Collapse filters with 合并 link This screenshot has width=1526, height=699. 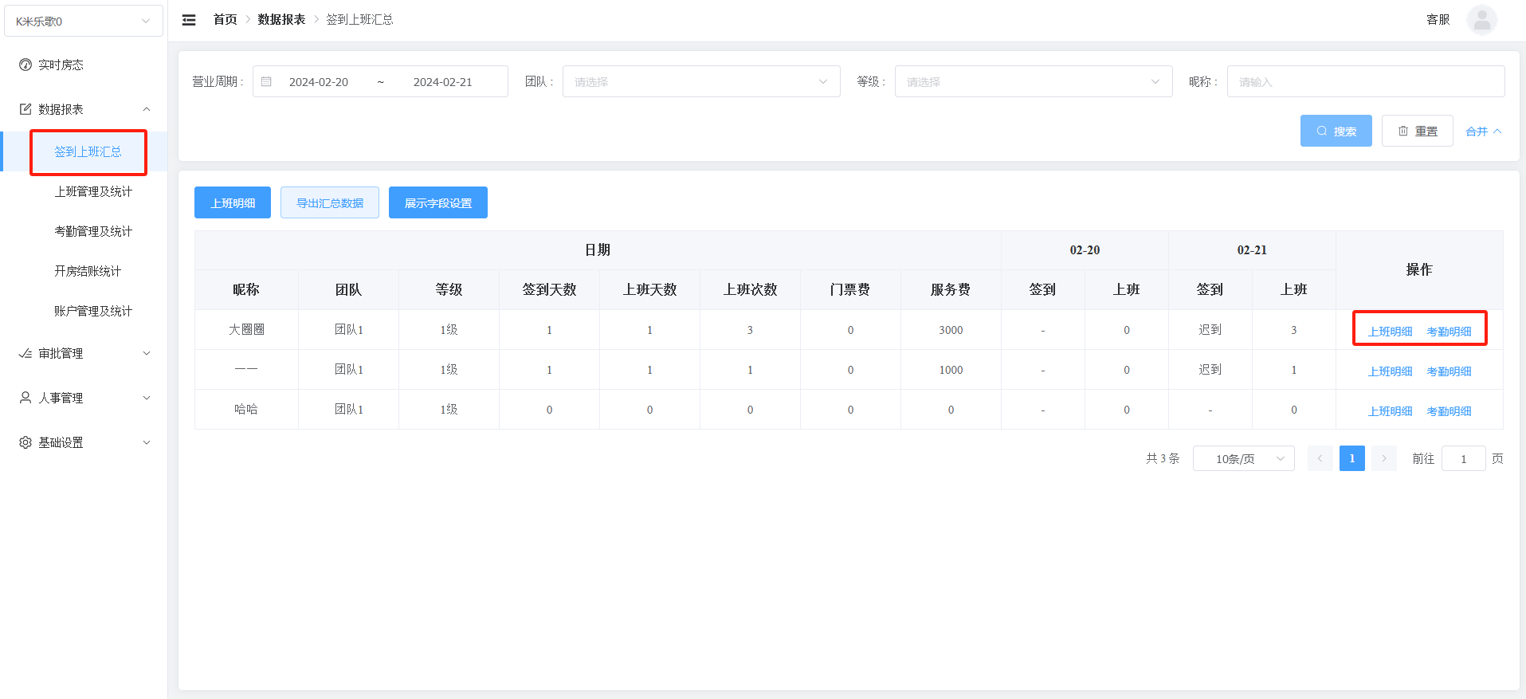point(1483,132)
